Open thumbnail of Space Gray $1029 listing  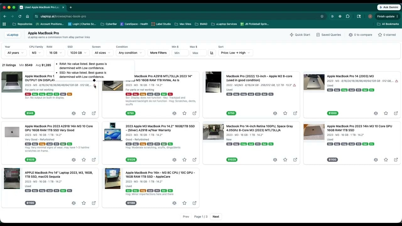pyautogui.click(x=213, y=132)
